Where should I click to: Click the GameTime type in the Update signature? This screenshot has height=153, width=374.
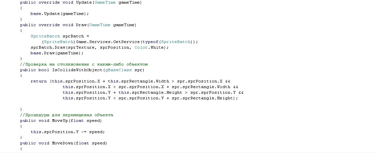(x=105, y=3)
